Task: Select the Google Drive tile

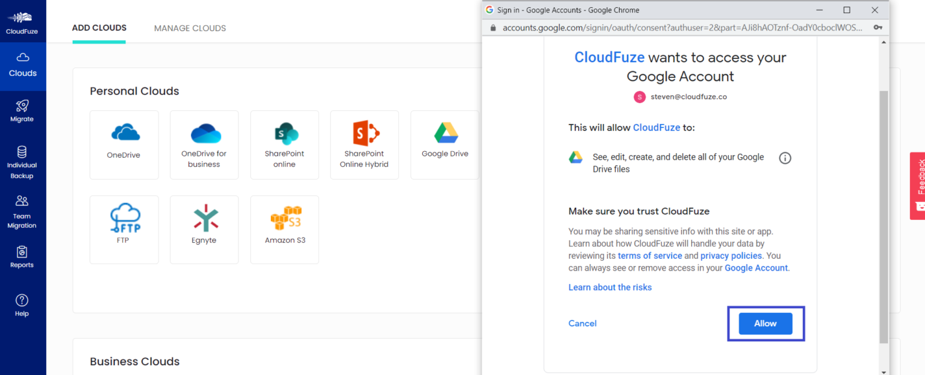Action: (x=445, y=145)
